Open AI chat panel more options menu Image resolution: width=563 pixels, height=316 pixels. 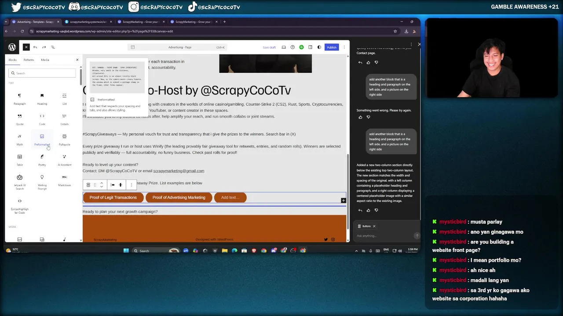pyautogui.click(x=411, y=44)
